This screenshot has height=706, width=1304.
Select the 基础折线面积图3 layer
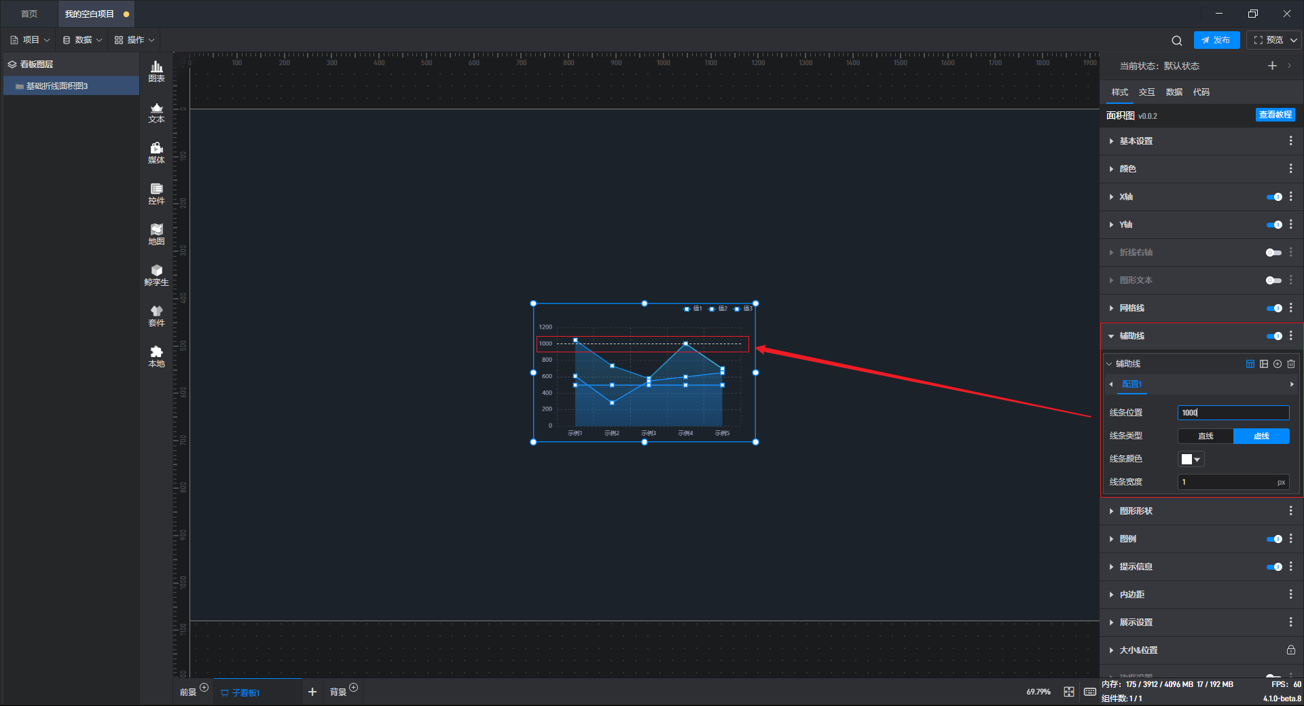(71, 86)
